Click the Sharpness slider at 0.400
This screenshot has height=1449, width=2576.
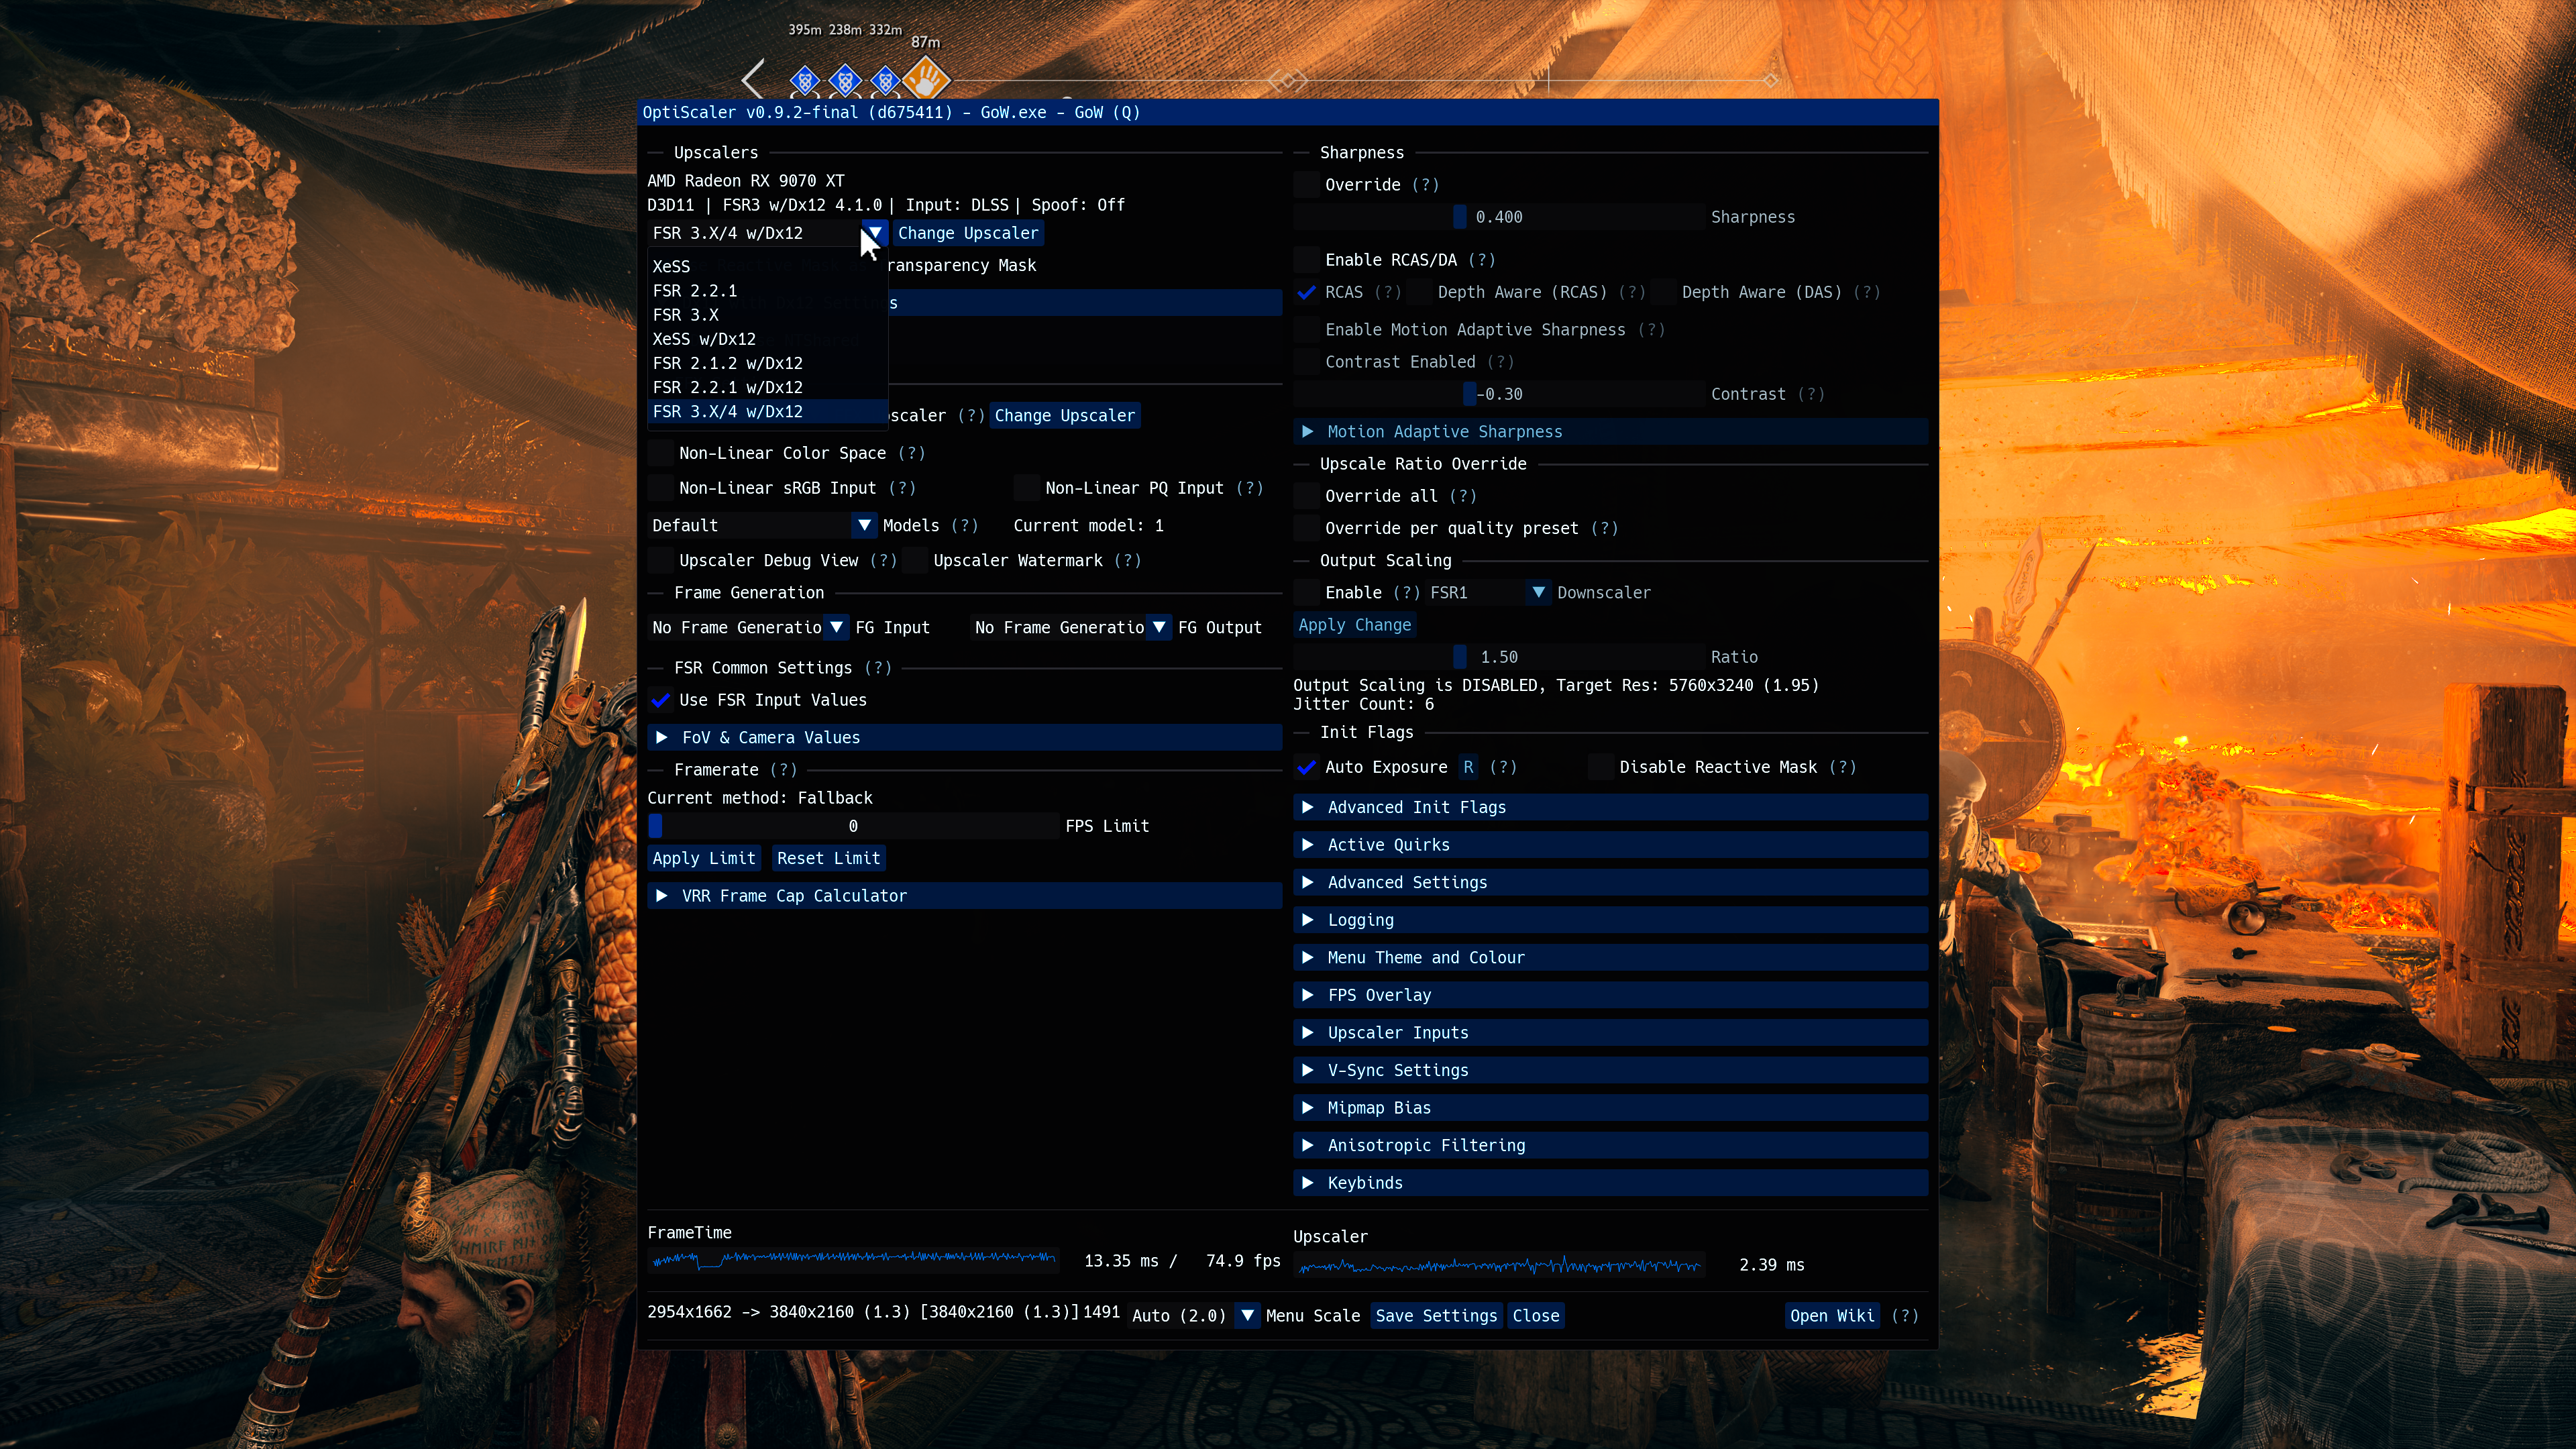(1499, 217)
